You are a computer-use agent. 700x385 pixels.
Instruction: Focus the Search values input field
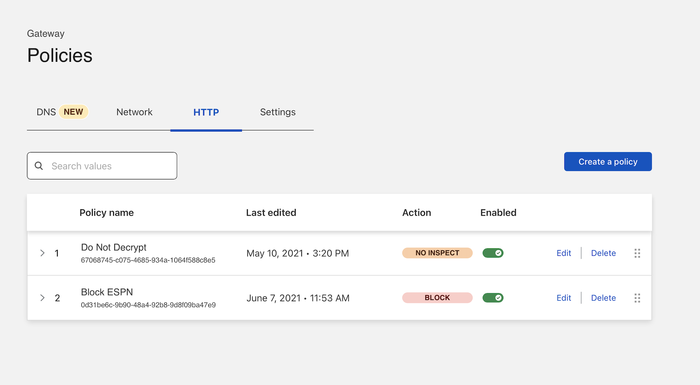point(109,166)
